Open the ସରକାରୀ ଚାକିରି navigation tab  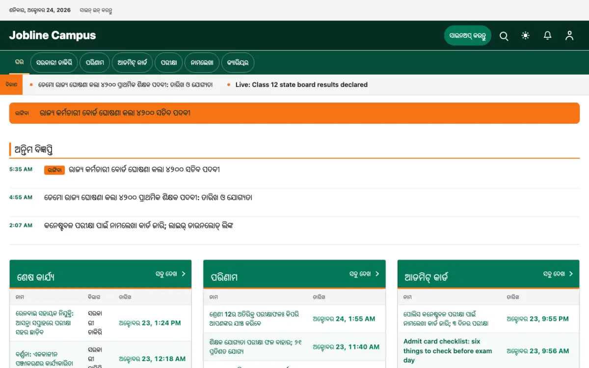point(54,63)
